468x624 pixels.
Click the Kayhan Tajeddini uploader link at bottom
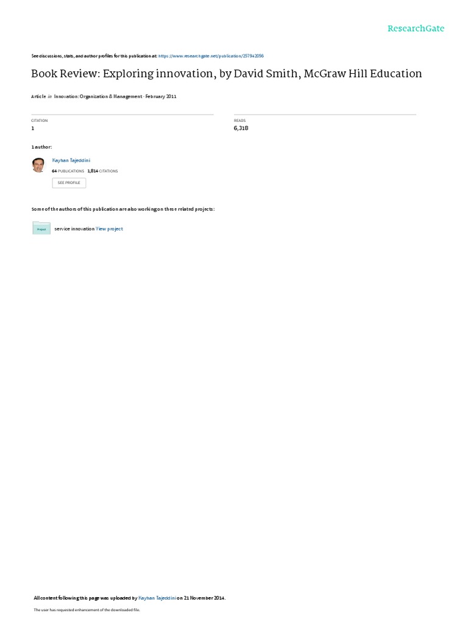157,598
